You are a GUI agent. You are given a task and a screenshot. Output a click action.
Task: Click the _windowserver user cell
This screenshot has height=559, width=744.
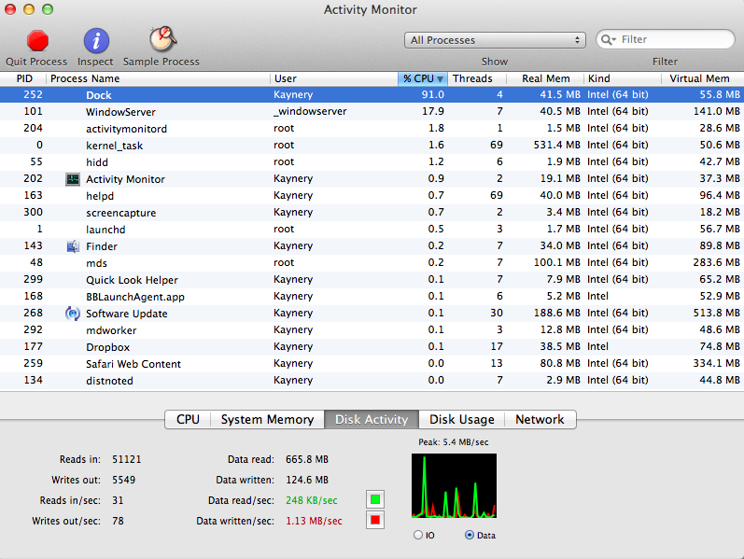click(x=310, y=111)
